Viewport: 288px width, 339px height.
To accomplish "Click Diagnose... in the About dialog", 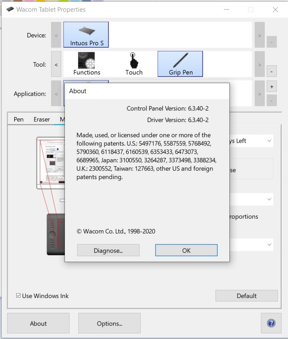I will (108, 250).
